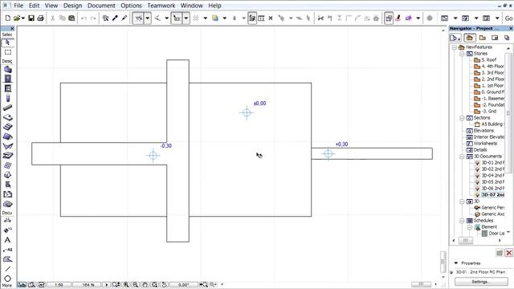Image resolution: width=514 pixels, height=289 pixels.
Task: Select the Arrow selection tool
Action: coord(7,43)
